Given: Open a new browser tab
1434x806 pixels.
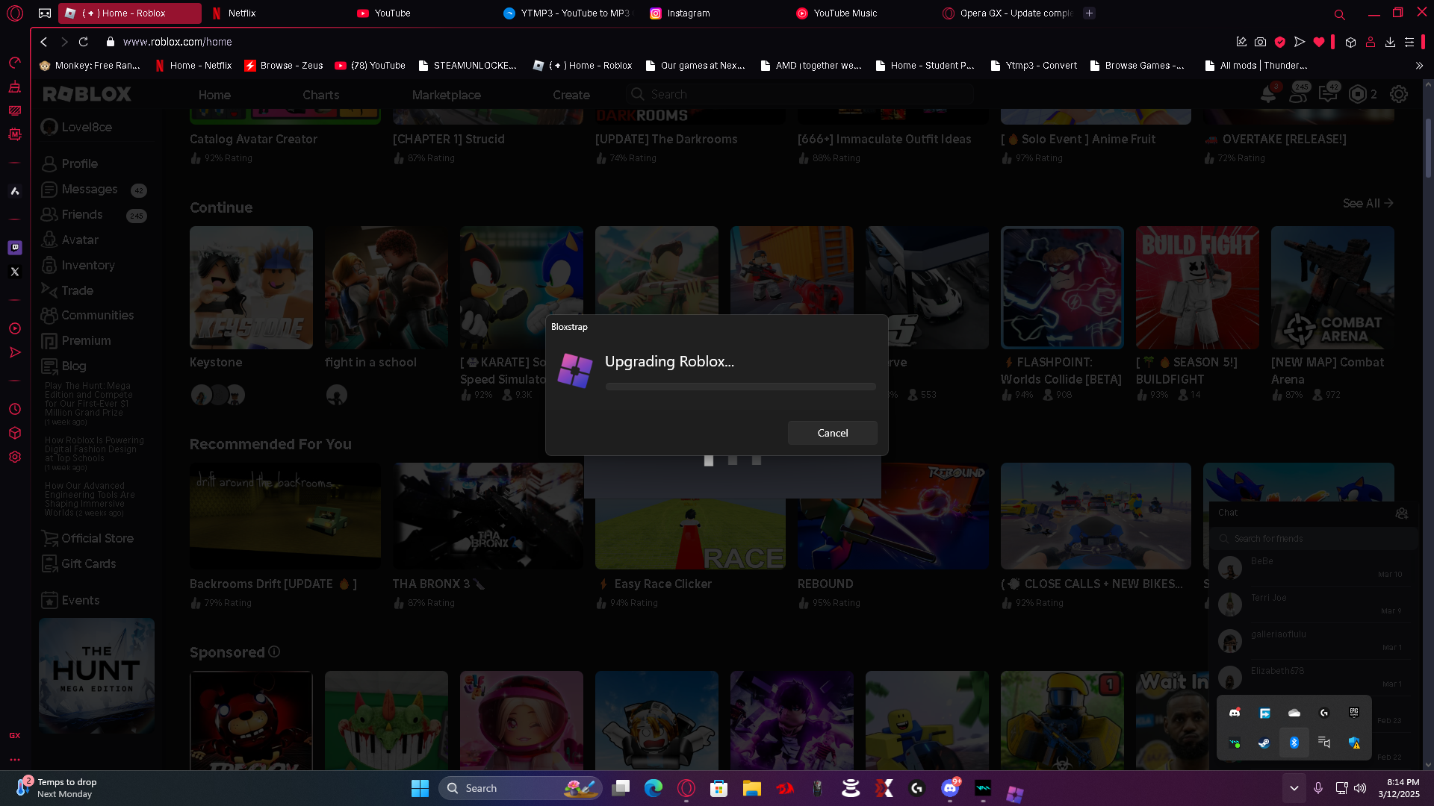Looking at the screenshot, I should [1089, 13].
